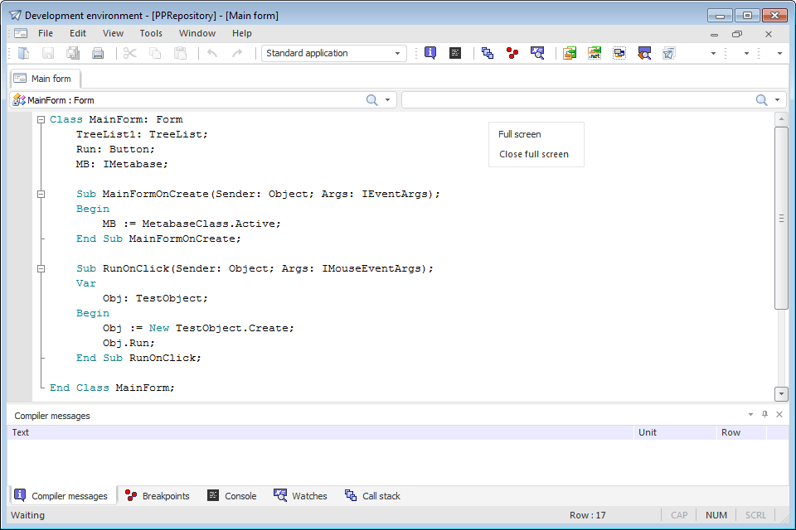
Task: Click the Save toolbar icon
Action: tap(48, 53)
